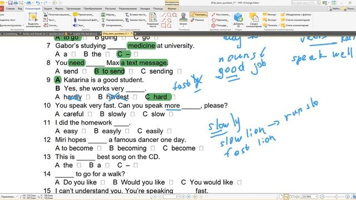The image size is (356, 200).
Task: Expand Other Tools dropdown in ribbon
Action: click(23, 25)
